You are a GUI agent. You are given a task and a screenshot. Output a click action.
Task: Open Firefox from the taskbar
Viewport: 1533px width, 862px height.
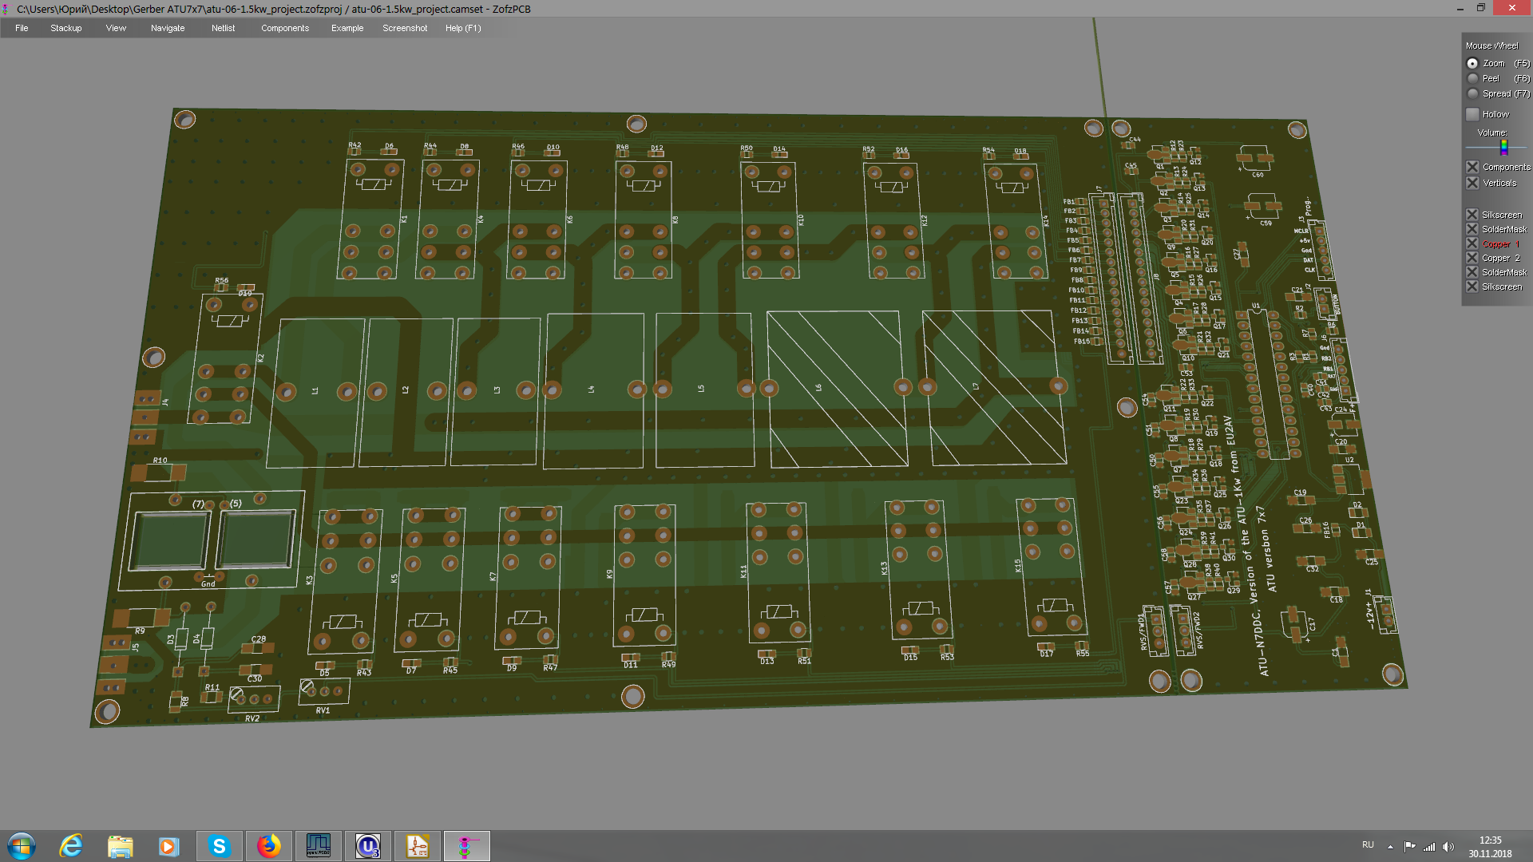pos(269,846)
